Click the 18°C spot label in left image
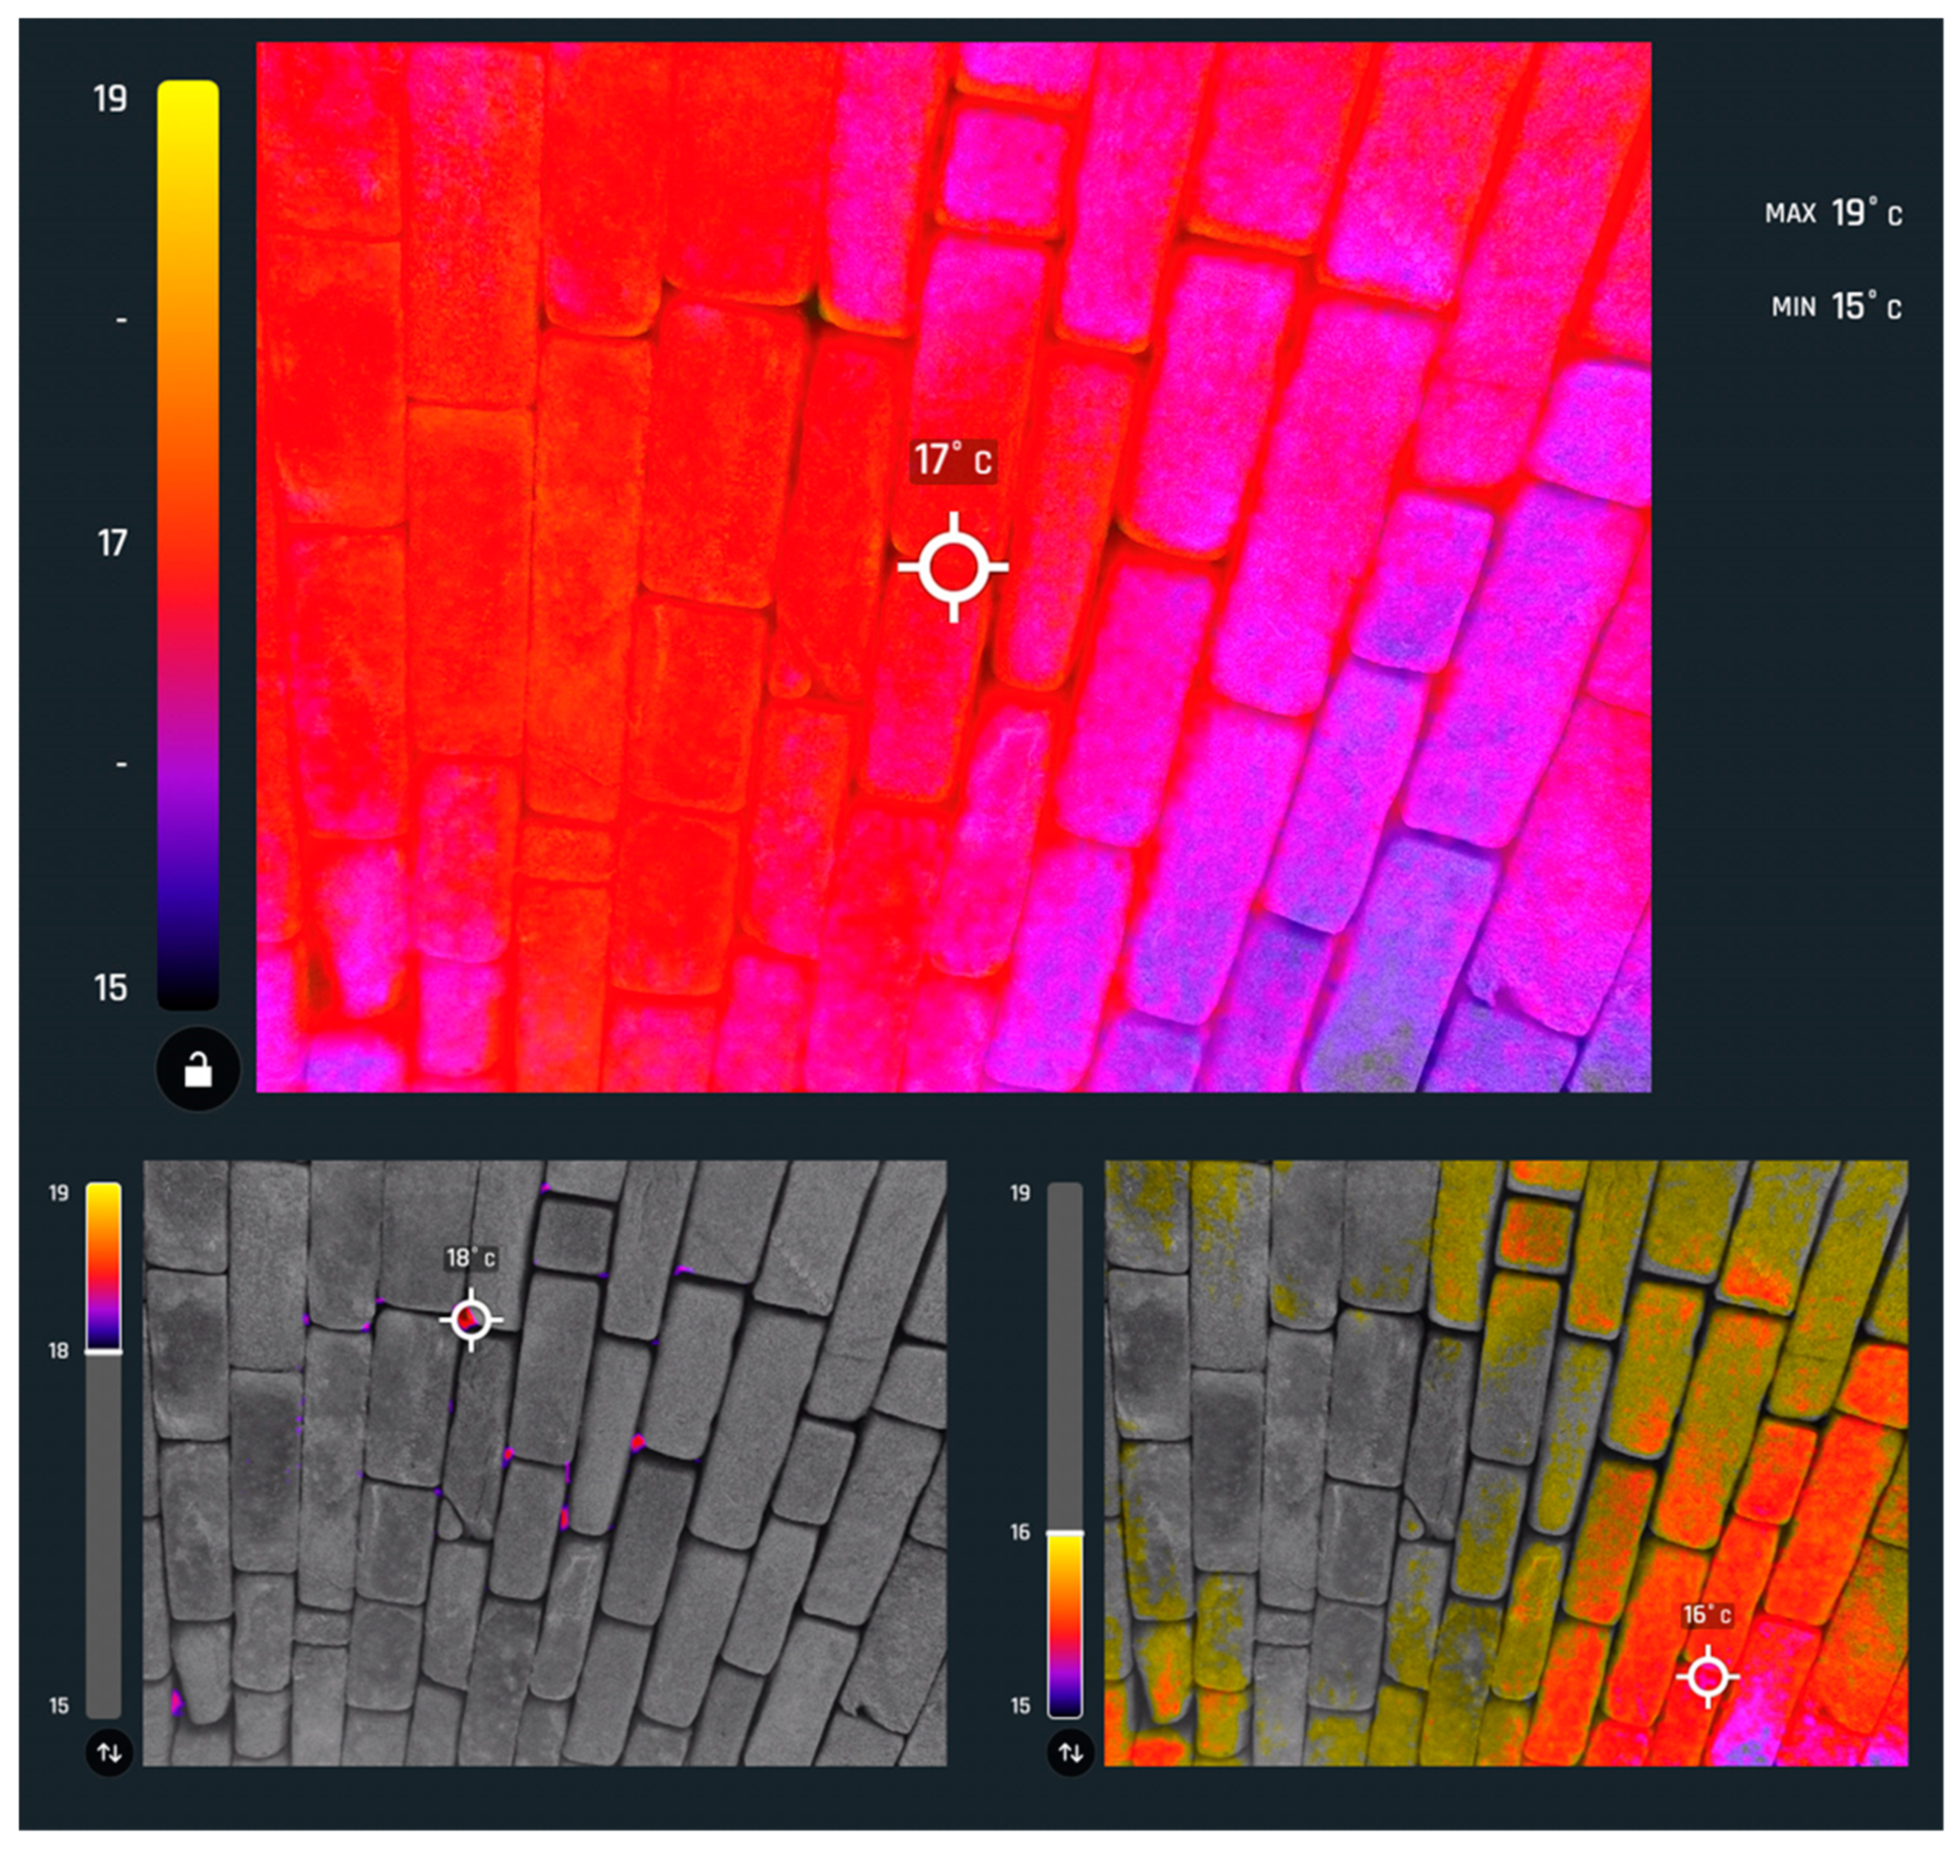This screenshot has height=1849, width=1960. pos(472,1258)
